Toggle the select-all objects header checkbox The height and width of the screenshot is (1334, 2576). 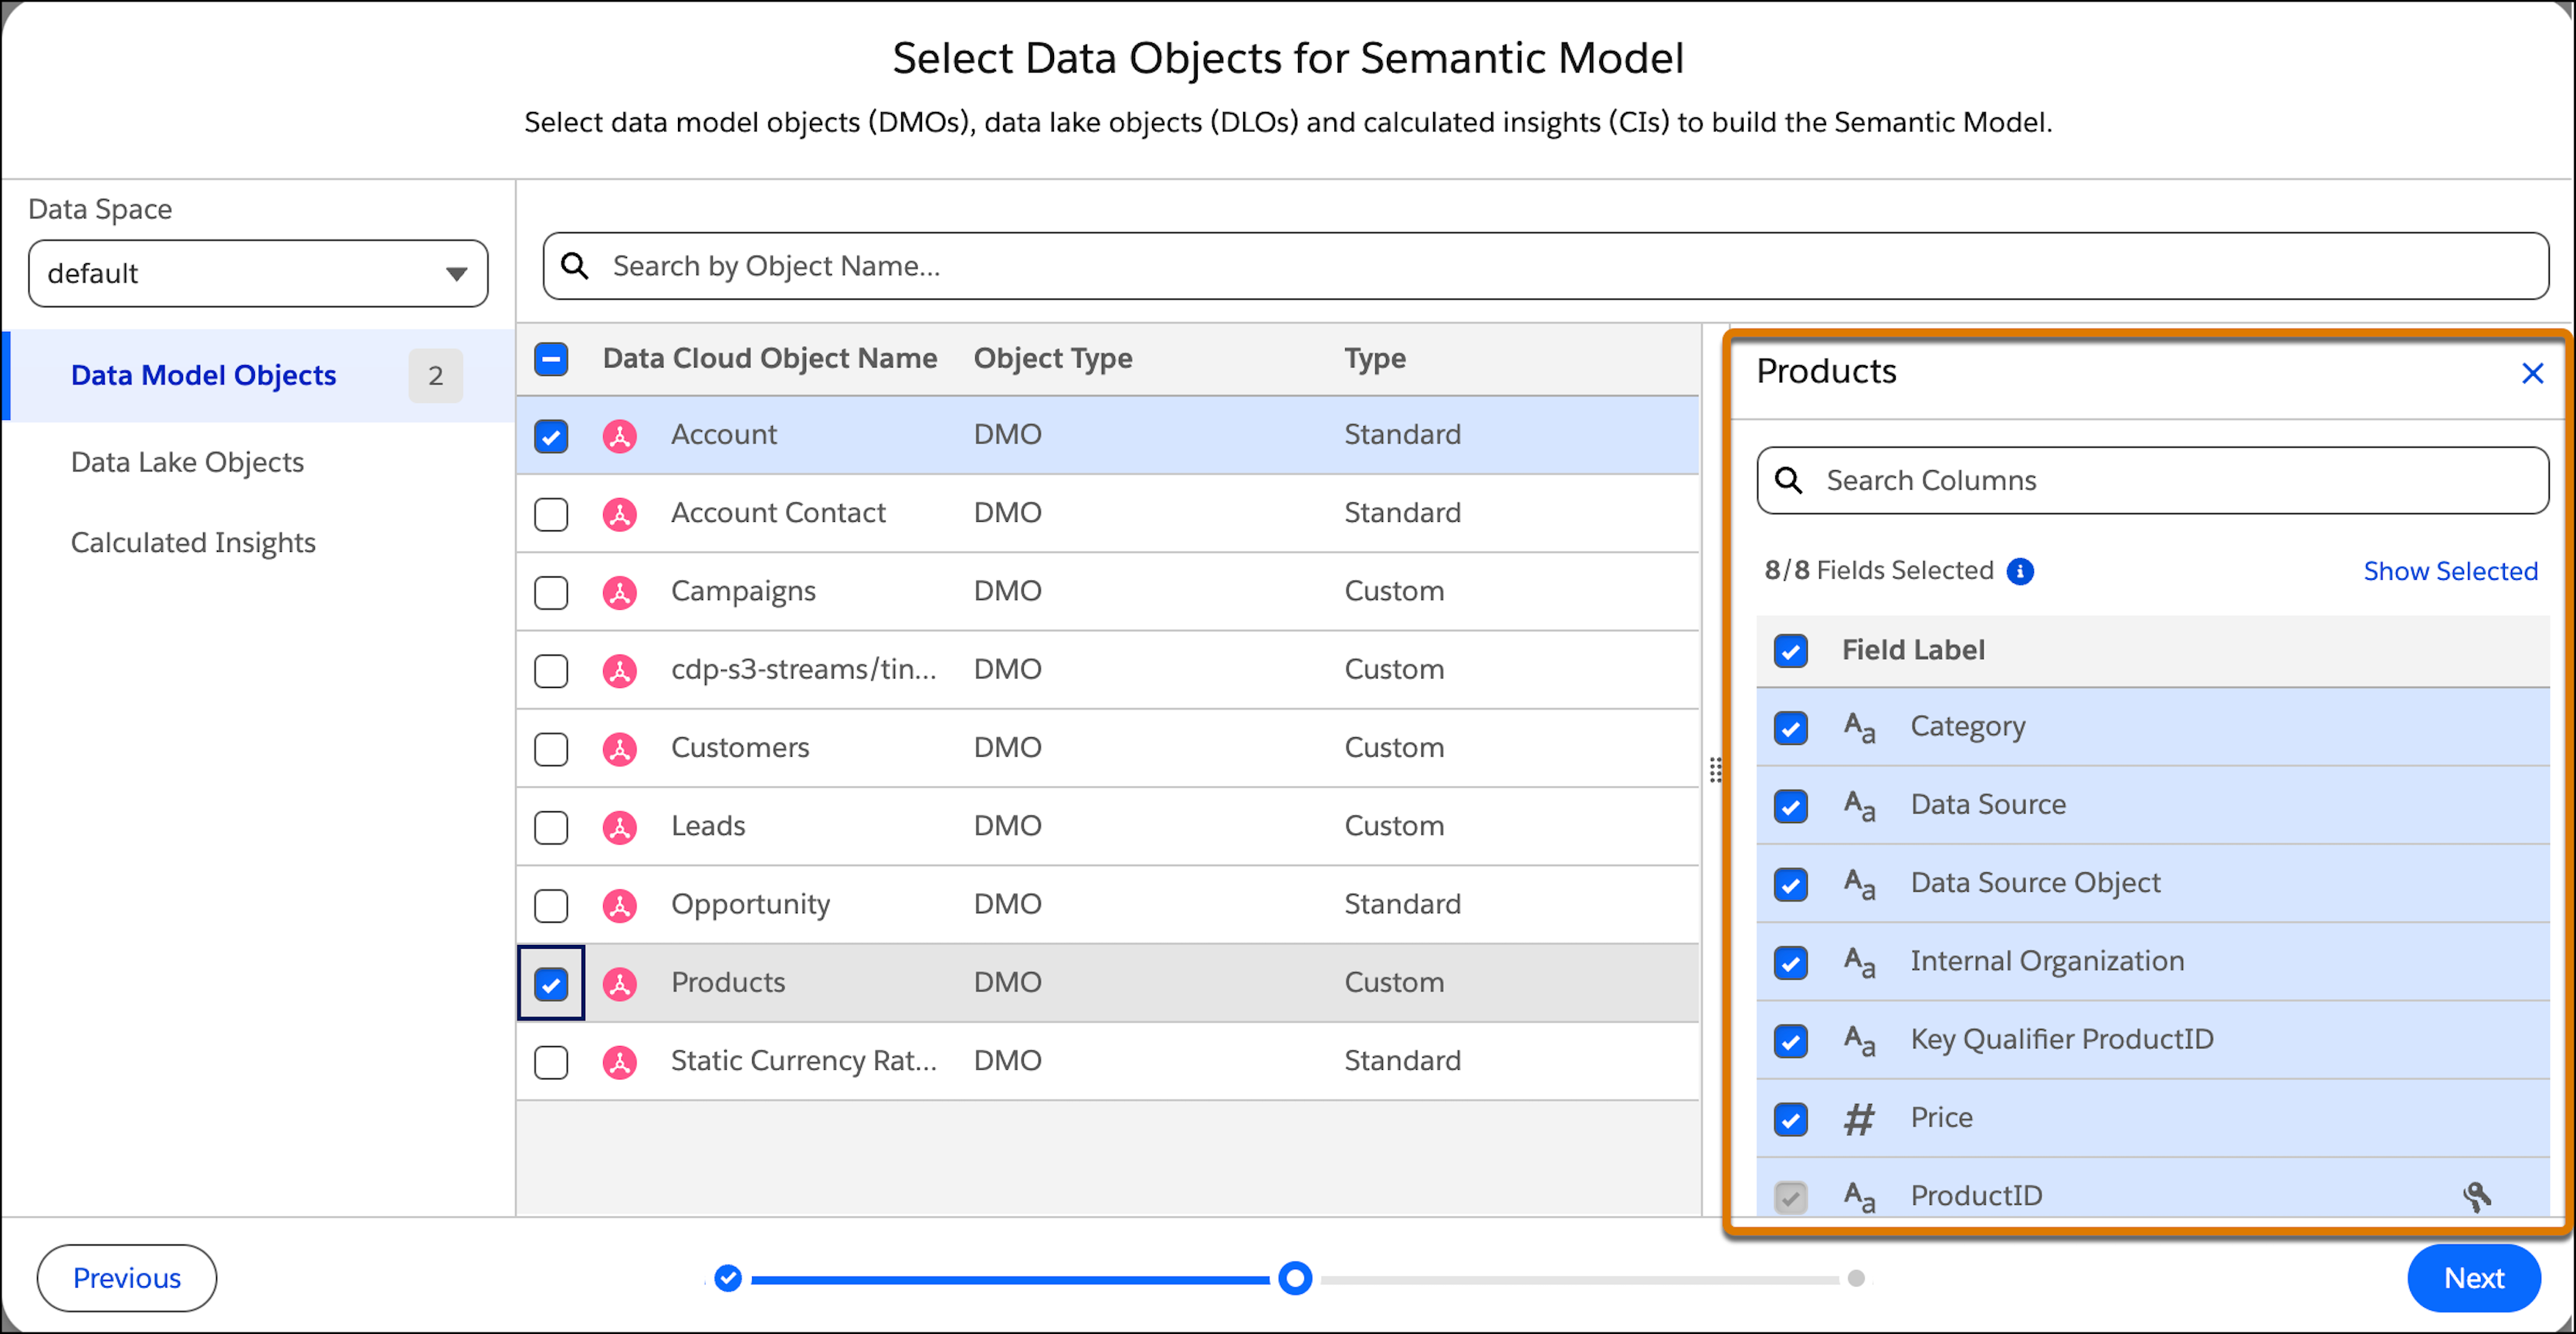pyautogui.click(x=551, y=359)
